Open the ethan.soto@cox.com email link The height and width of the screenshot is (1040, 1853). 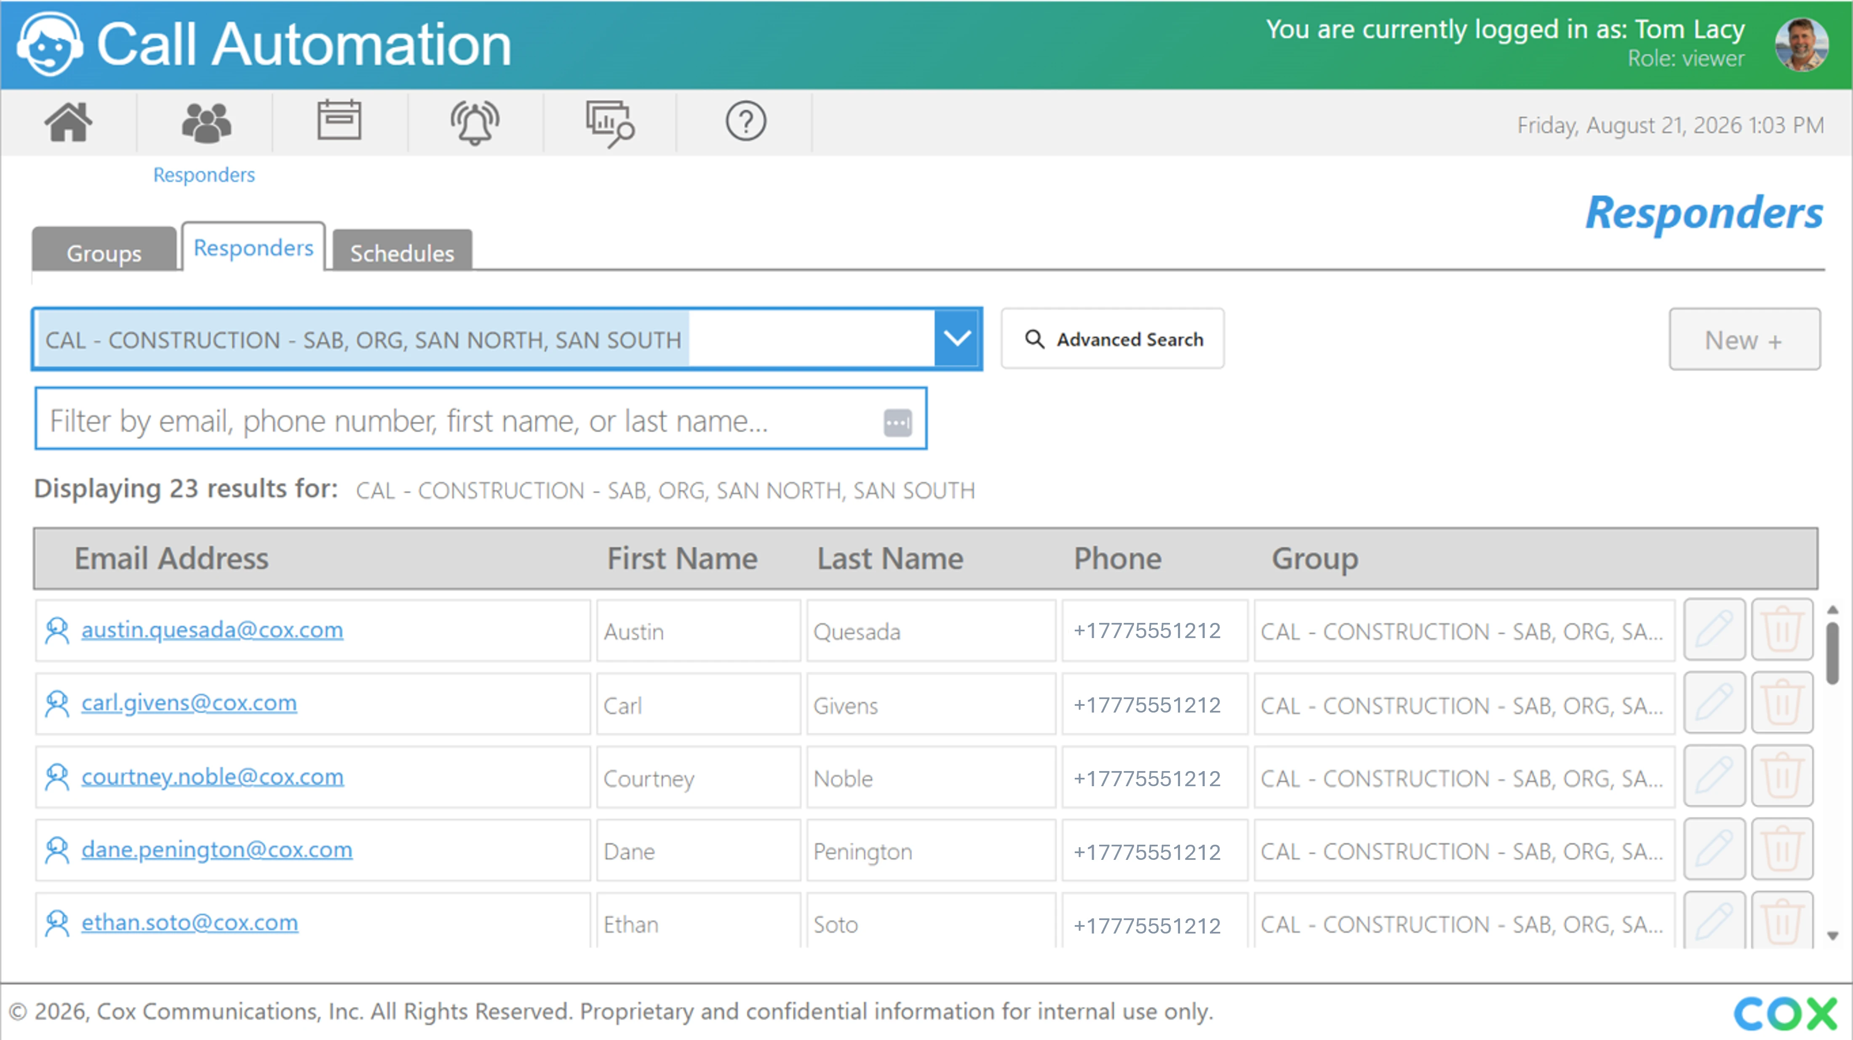[189, 923]
